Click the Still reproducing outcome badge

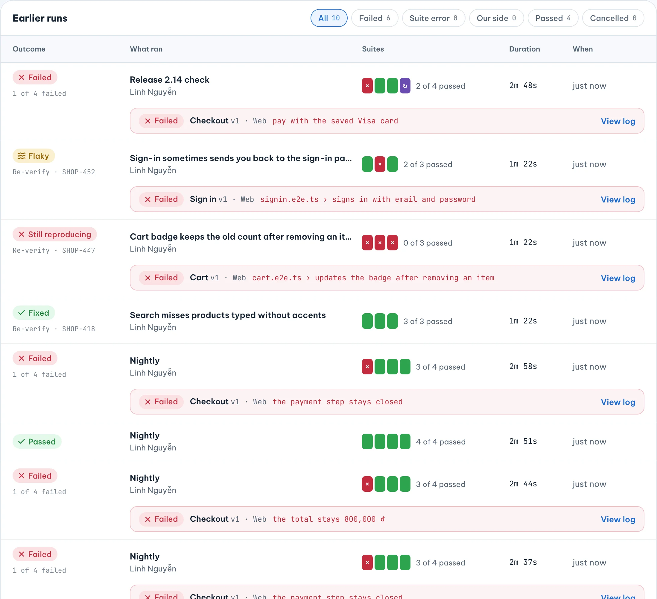[55, 234]
